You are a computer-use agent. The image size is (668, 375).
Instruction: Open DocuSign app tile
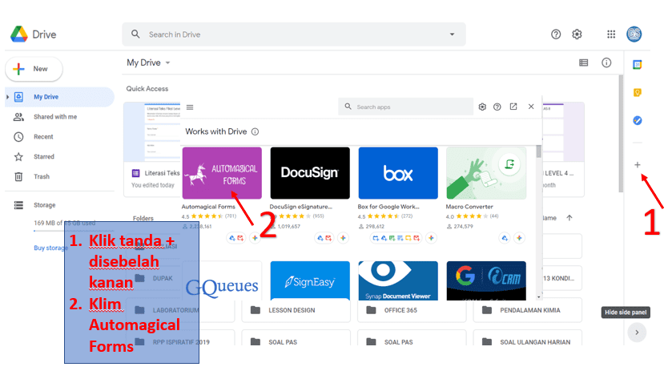click(x=310, y=173)
